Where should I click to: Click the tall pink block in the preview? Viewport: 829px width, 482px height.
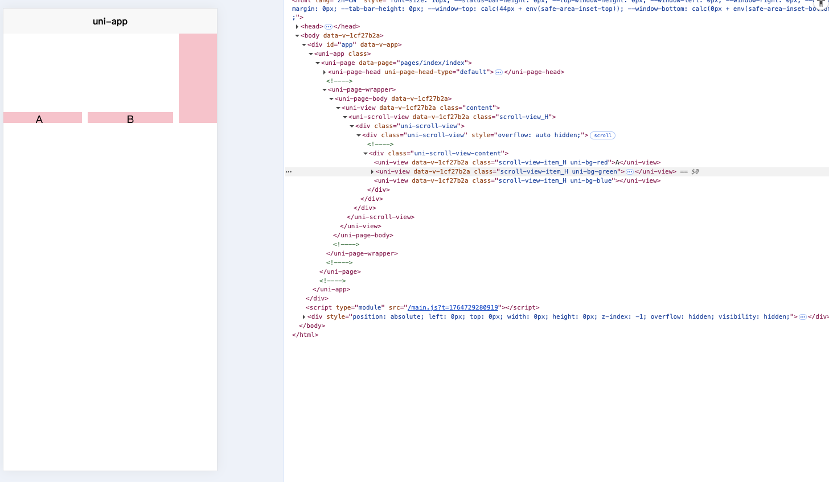pyautogui.click(x=198, y=78)
